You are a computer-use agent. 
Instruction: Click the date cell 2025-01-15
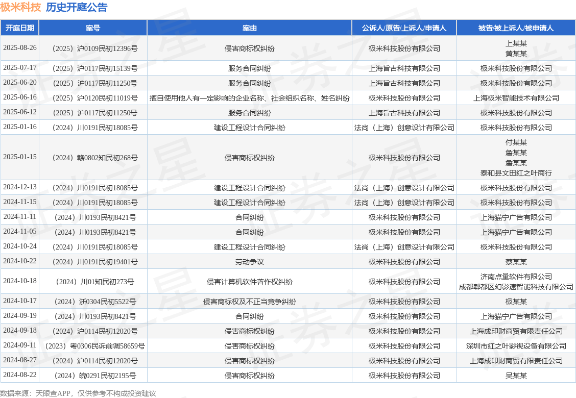(20, 157)
